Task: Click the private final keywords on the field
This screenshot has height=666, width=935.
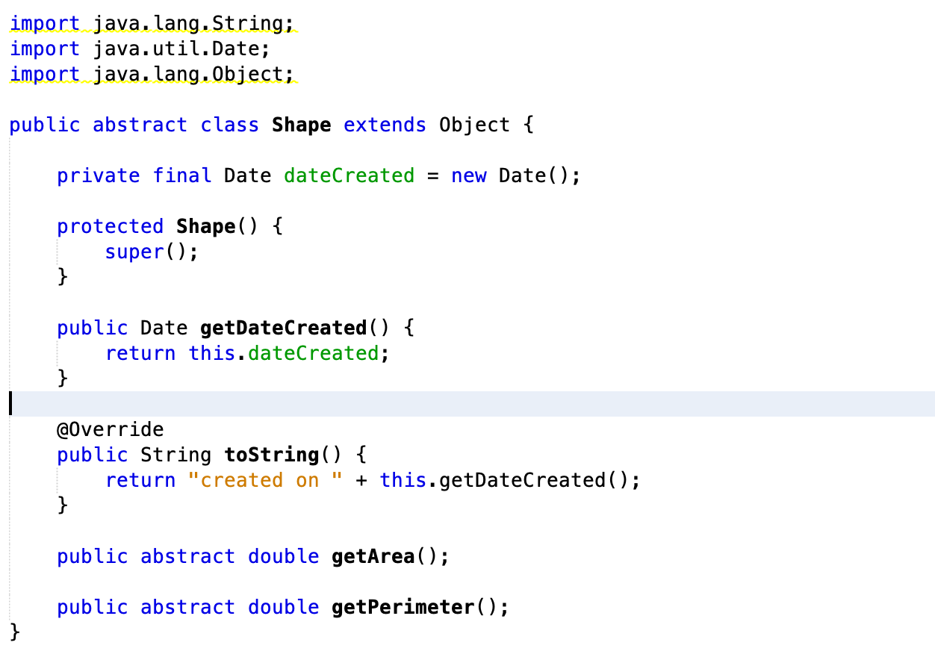Action: [x=131, y=175]
